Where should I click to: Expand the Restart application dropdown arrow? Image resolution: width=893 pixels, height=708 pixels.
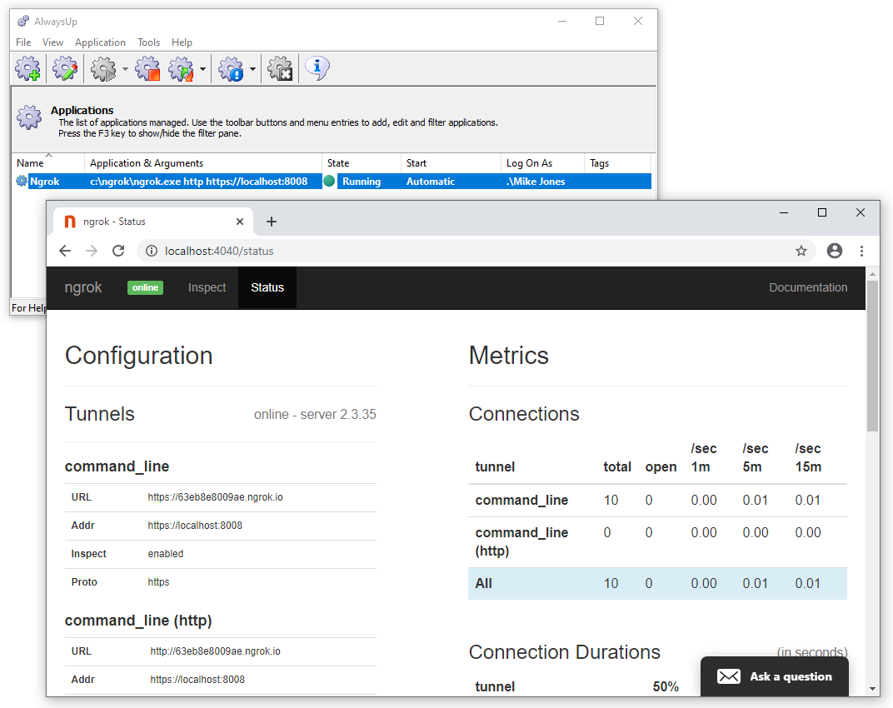[202, 69]
